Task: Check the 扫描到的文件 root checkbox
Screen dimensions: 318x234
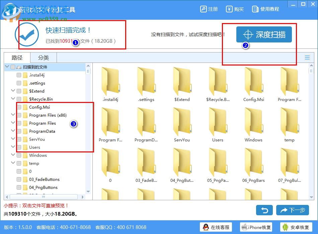Action: 13,67
